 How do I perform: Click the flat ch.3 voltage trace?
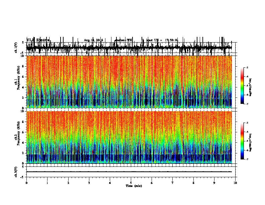tap(129, 172)
